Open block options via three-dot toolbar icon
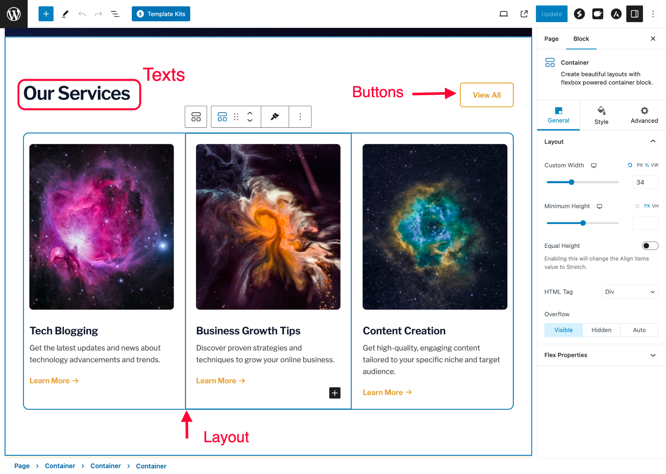The image size is (666, 474). (300, 117)
